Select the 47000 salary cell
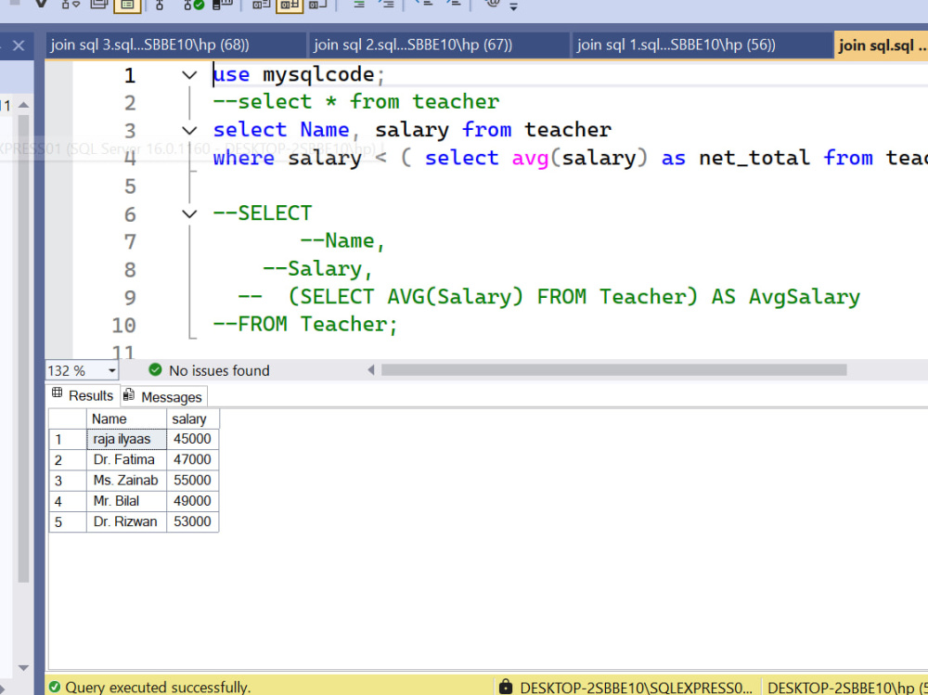 click(192, 459)
